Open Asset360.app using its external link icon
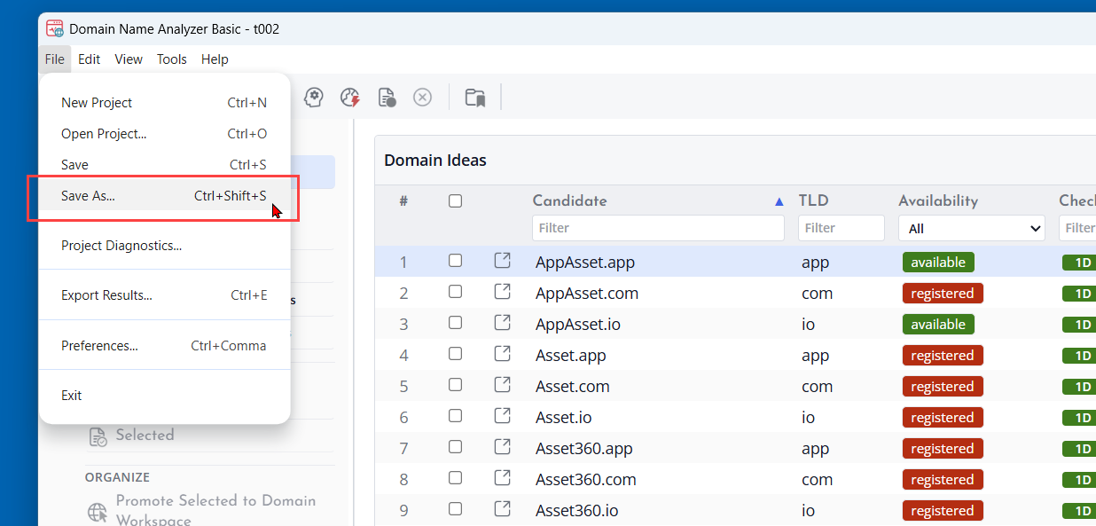Screen dimensions: 1096x526 pyautogui.click(x=502, y=447)
